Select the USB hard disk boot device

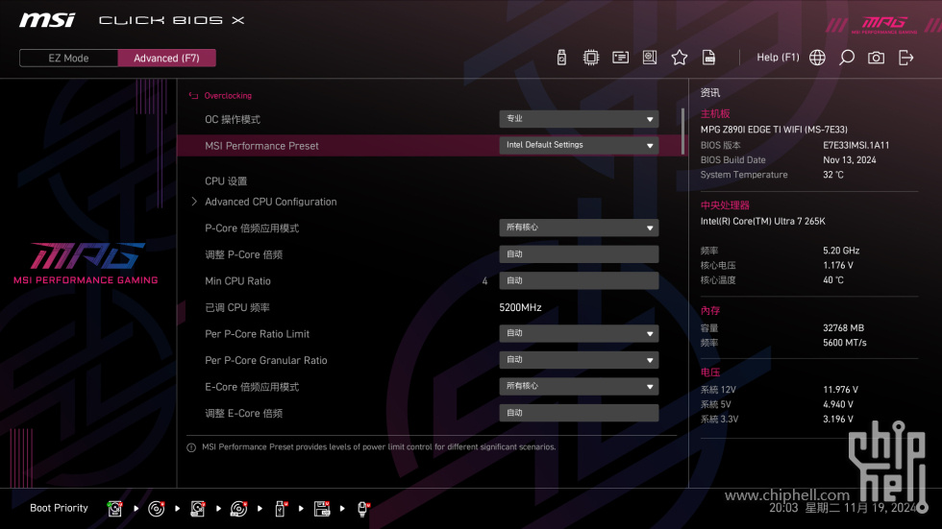(x=198, y=509)
